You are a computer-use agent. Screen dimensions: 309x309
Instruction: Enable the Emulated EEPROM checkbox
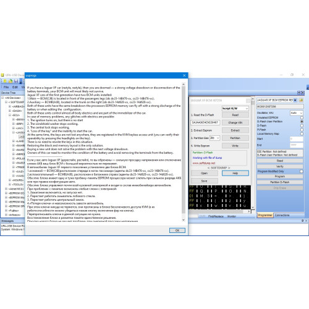[302, 117]
